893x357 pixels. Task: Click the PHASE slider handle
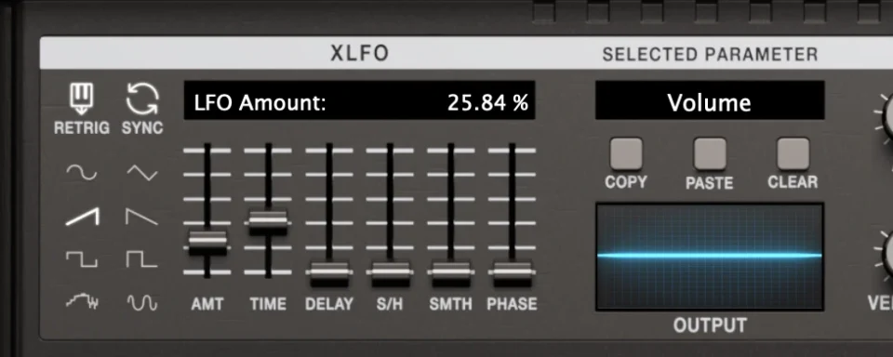(512, 274)
